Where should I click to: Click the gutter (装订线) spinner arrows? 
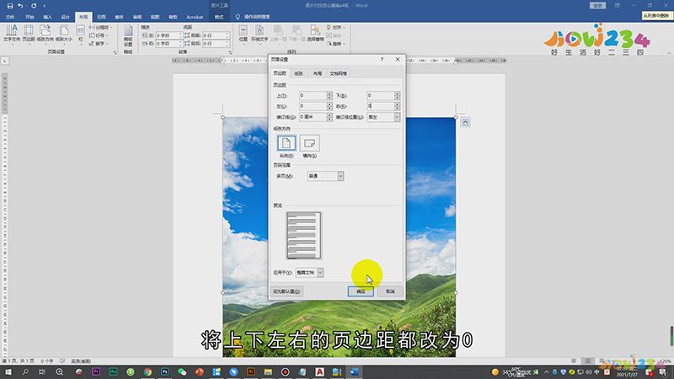pyautogui.click(x=329, y=117)
